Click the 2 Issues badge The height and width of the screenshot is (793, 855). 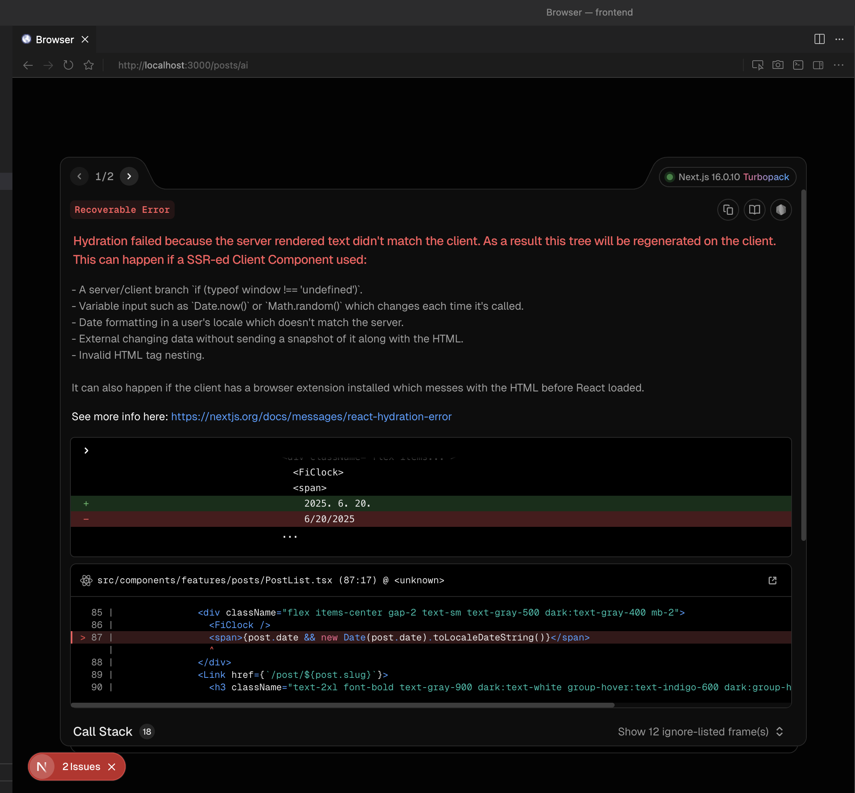click(81, 767)
